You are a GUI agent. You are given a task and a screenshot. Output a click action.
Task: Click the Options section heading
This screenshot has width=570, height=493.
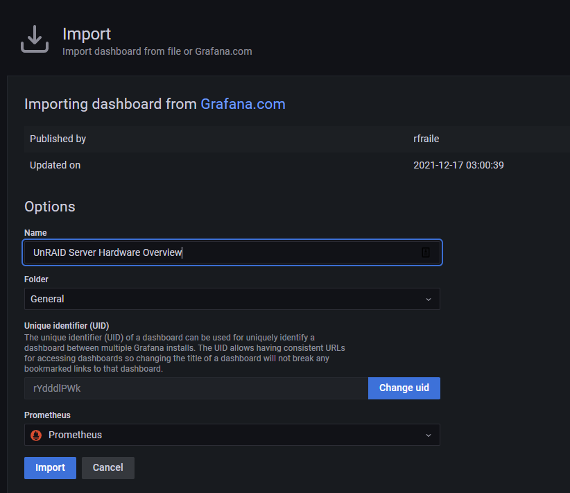[x=50, y=207]
